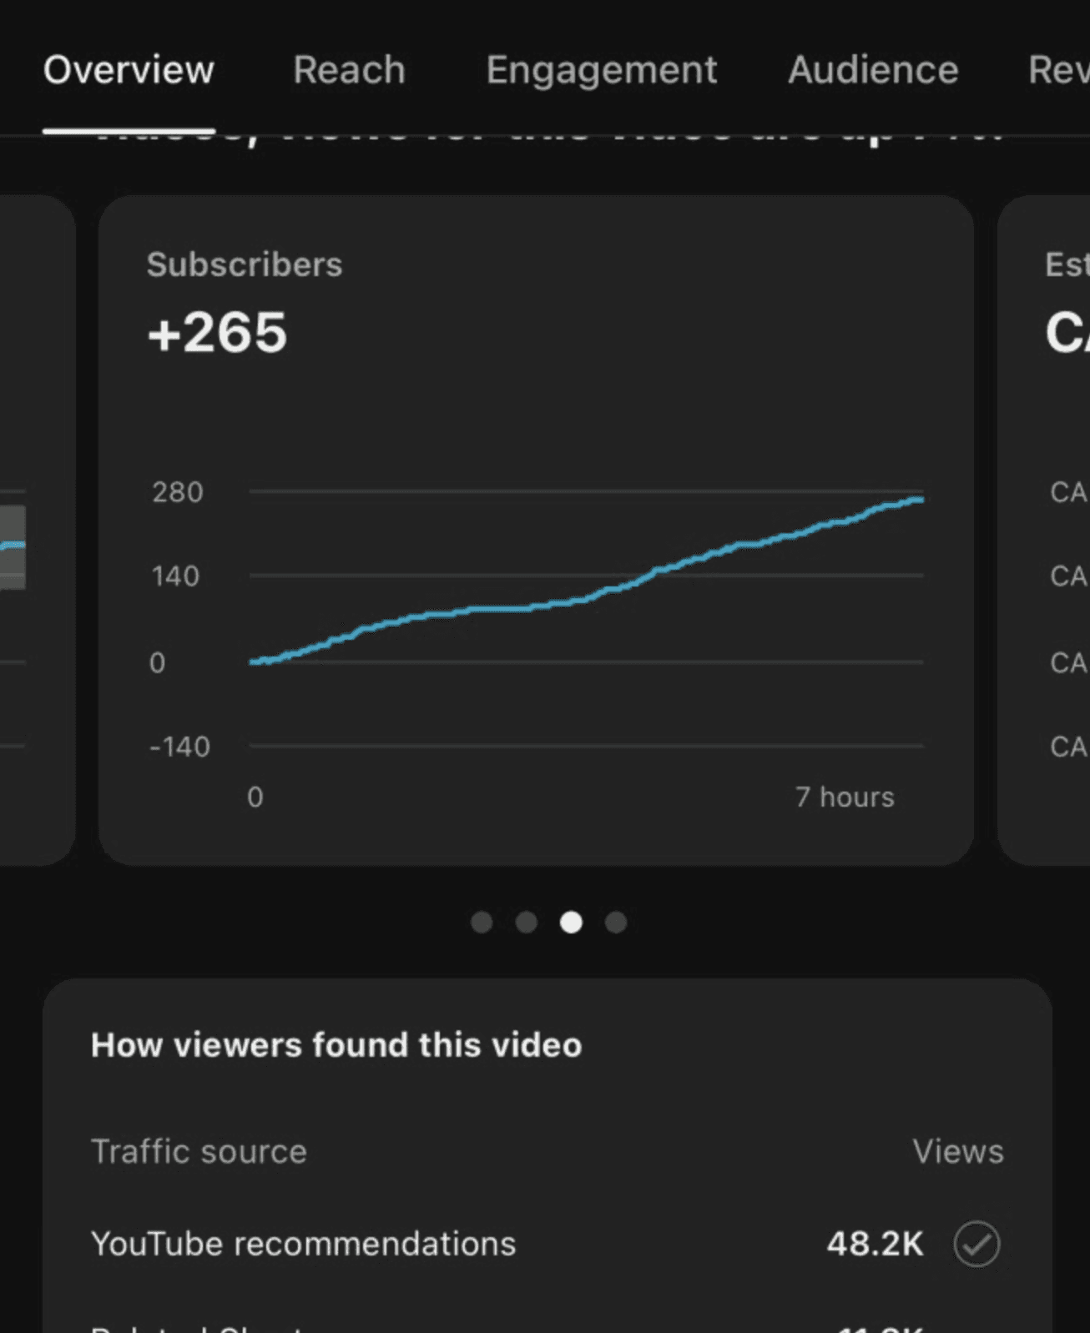1090x1333 pixels.
Task: Open the partially visible Revenue tab
Action: [1059, 70]
